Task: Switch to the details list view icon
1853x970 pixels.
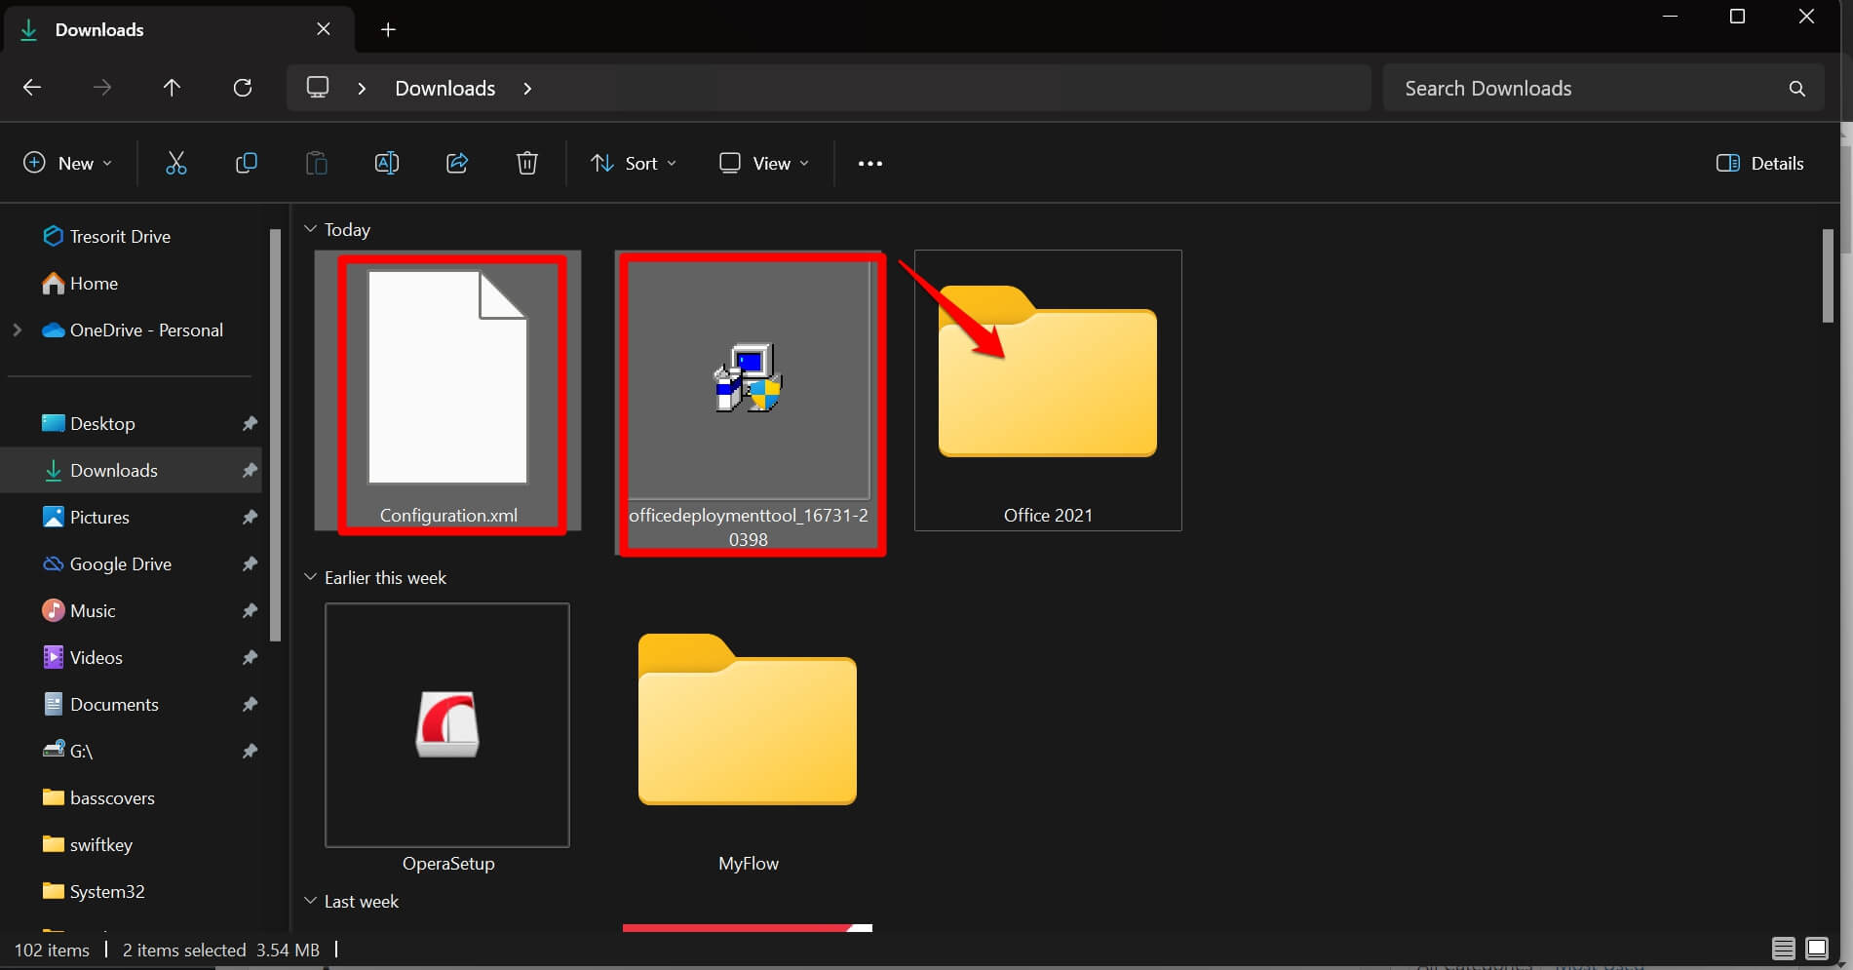Action: [1784, 949]
